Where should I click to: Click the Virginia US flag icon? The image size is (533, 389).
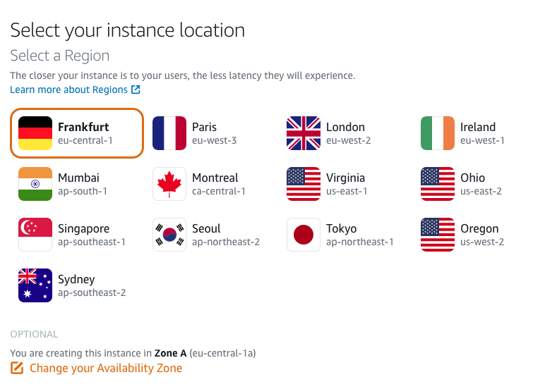coord(304,184)
